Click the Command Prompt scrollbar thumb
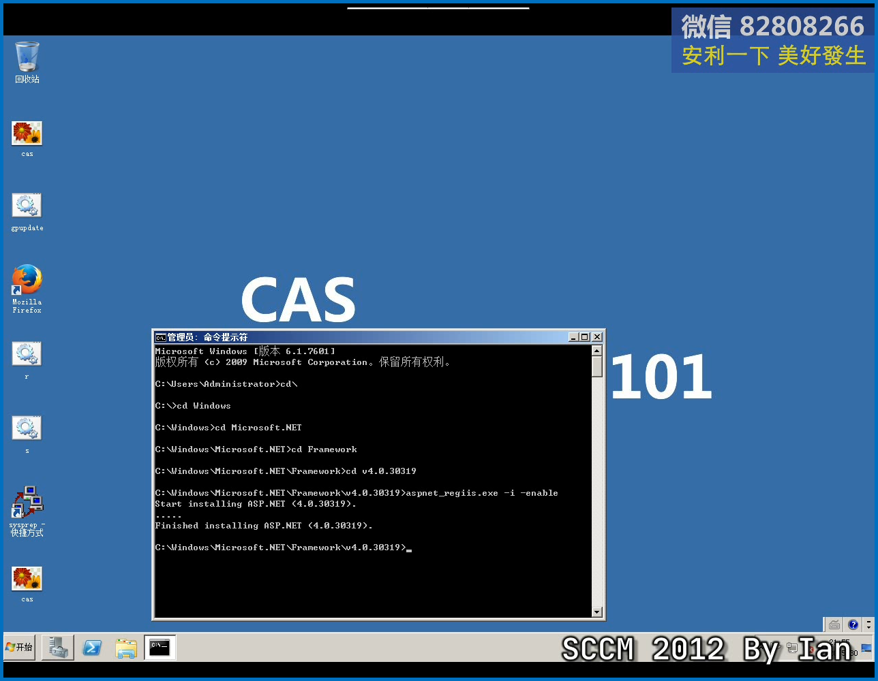The image size is (878, 681). click(x=597, y=366)
